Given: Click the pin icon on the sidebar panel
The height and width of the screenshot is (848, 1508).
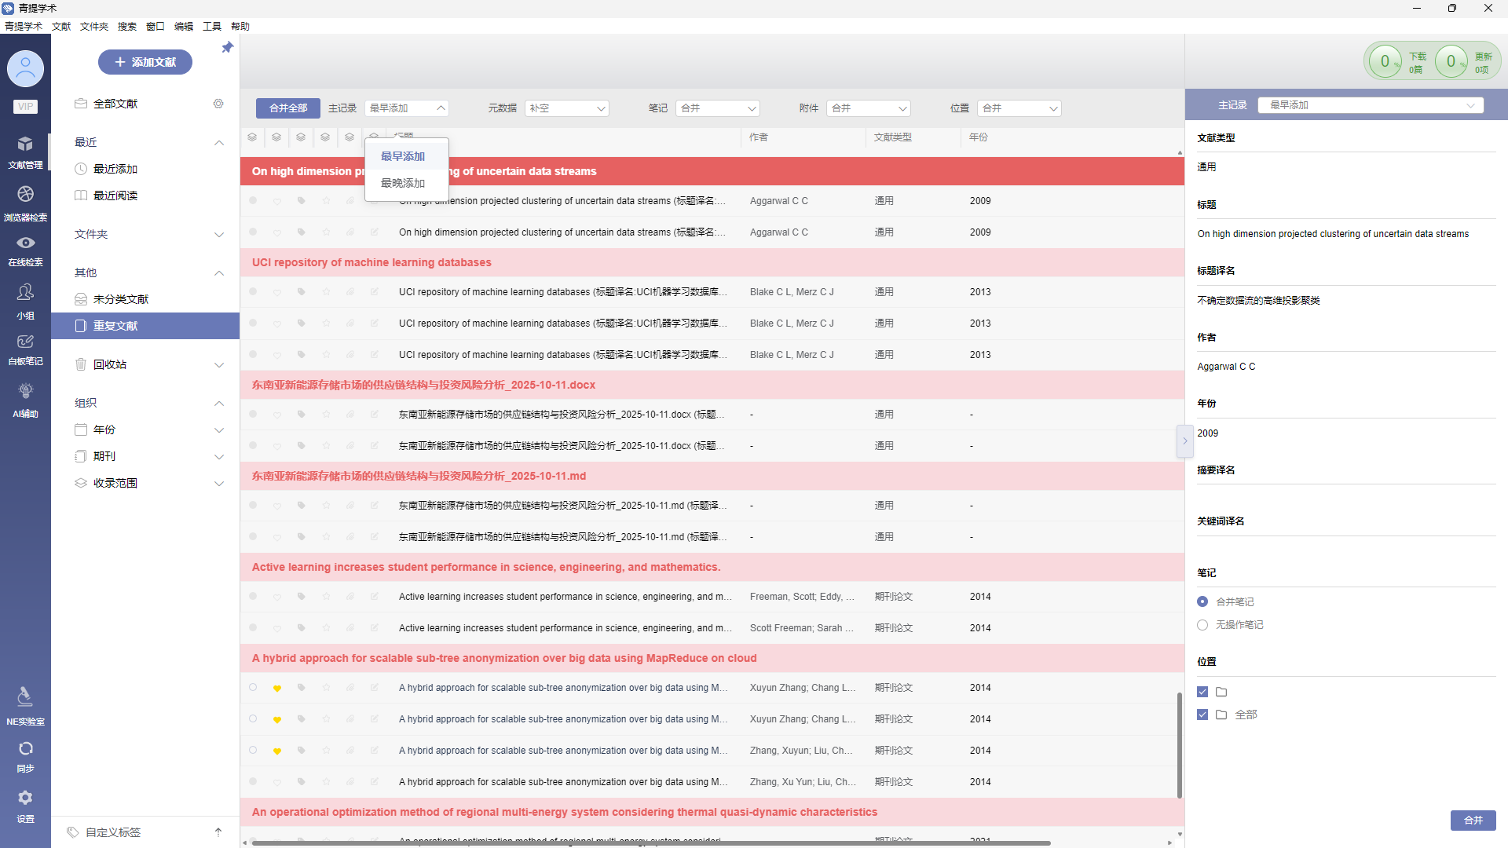Looking at the screenshot, I should pos(227,48).
